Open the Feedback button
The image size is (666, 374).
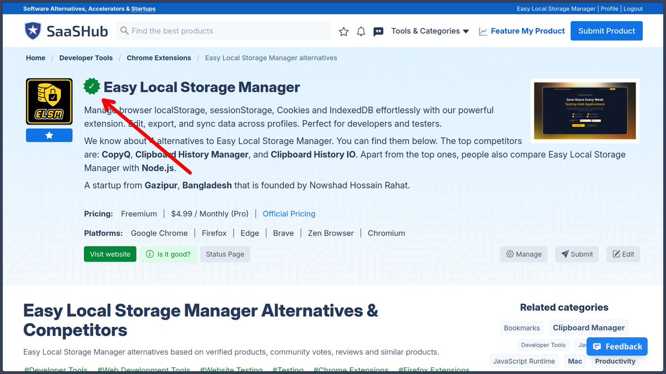tap(617, 347)
